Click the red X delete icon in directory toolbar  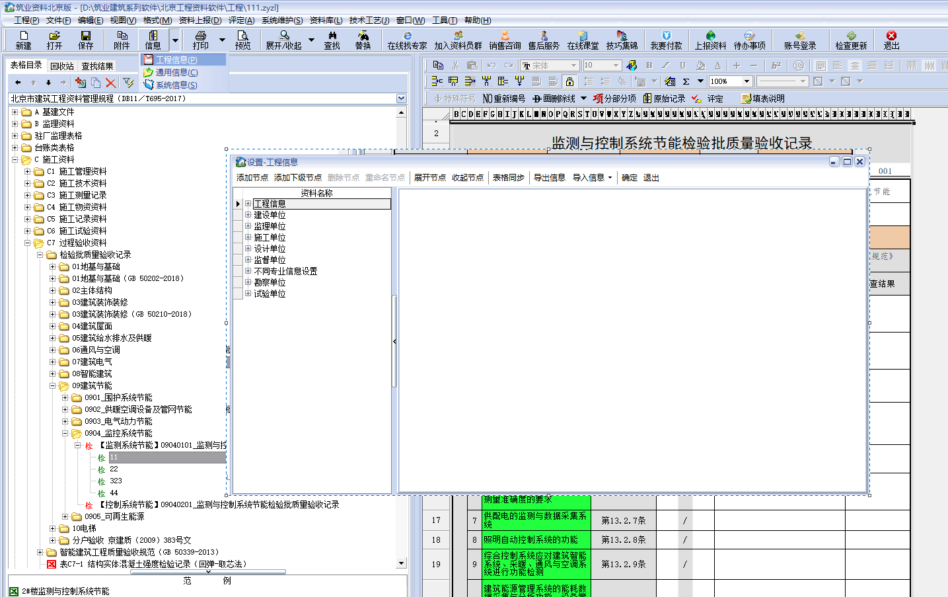[x=110, y=83]
